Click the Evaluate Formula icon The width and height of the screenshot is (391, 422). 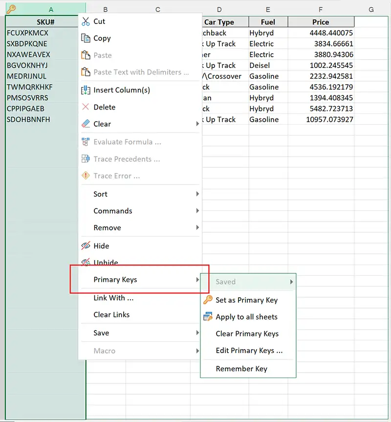click(x=85, y=142)
